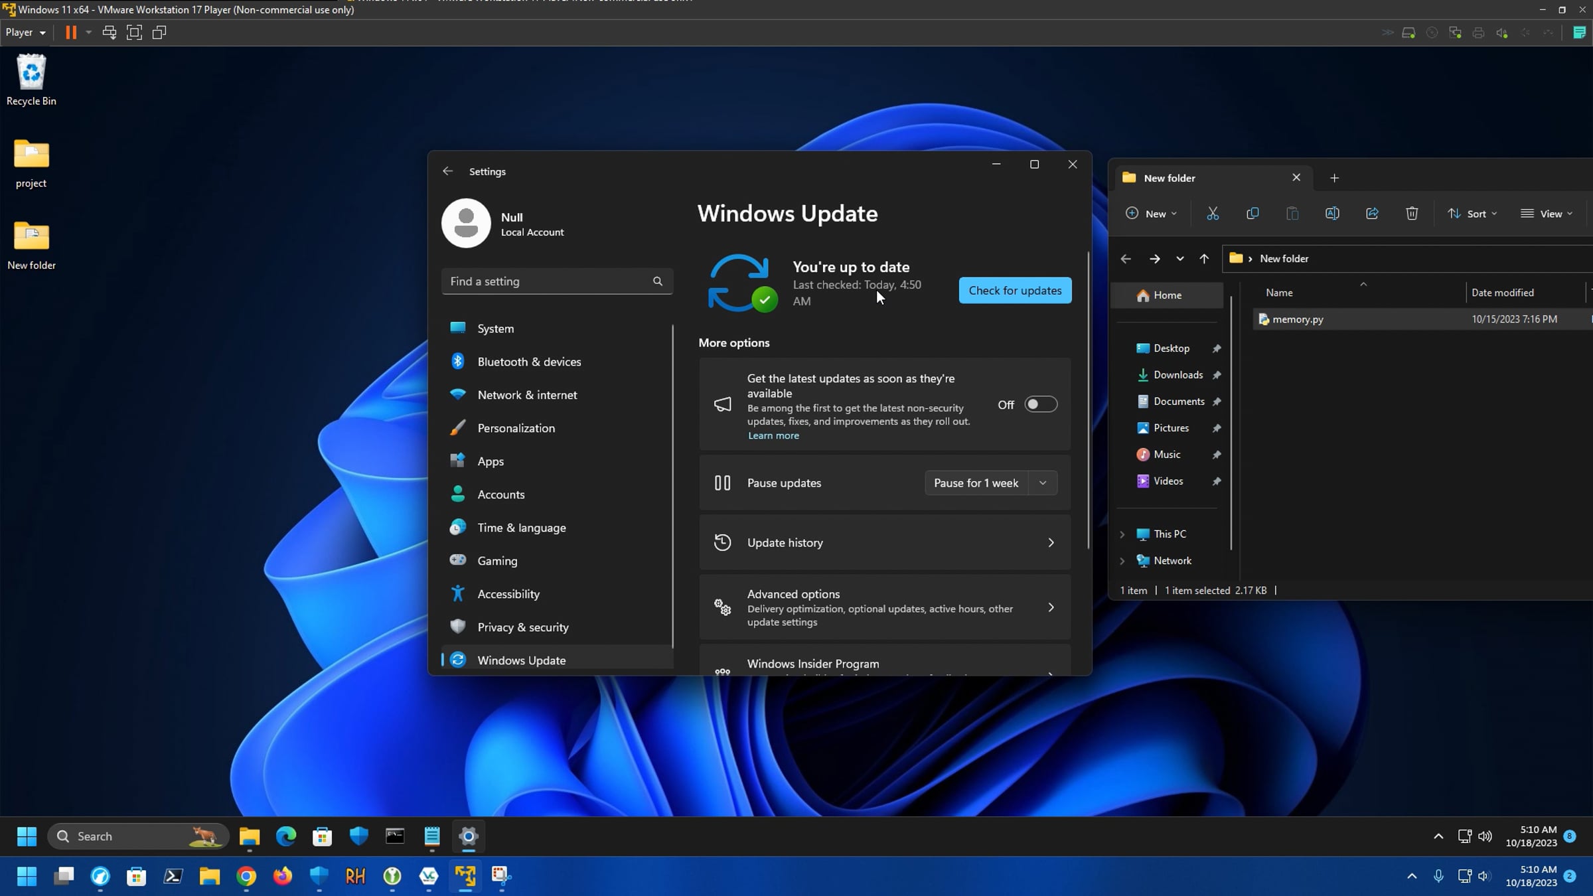Go back in the Settings window

448,171
